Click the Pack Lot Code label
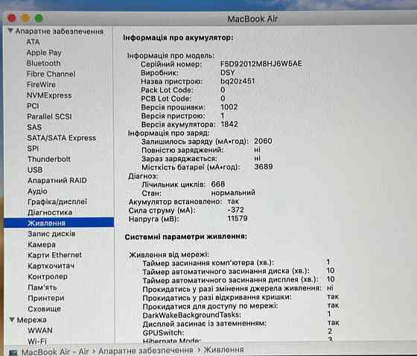Screen dimensions: 417x356 (x=167, y=90)
